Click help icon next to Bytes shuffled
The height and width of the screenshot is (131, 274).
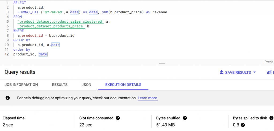coord(185,118)
